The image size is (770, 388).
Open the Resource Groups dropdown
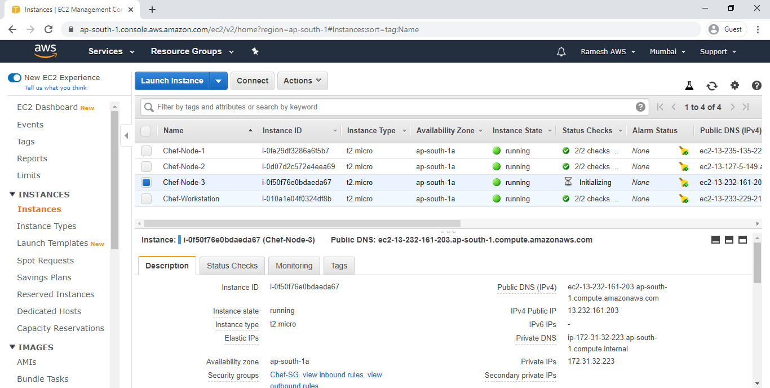(192, 51)
